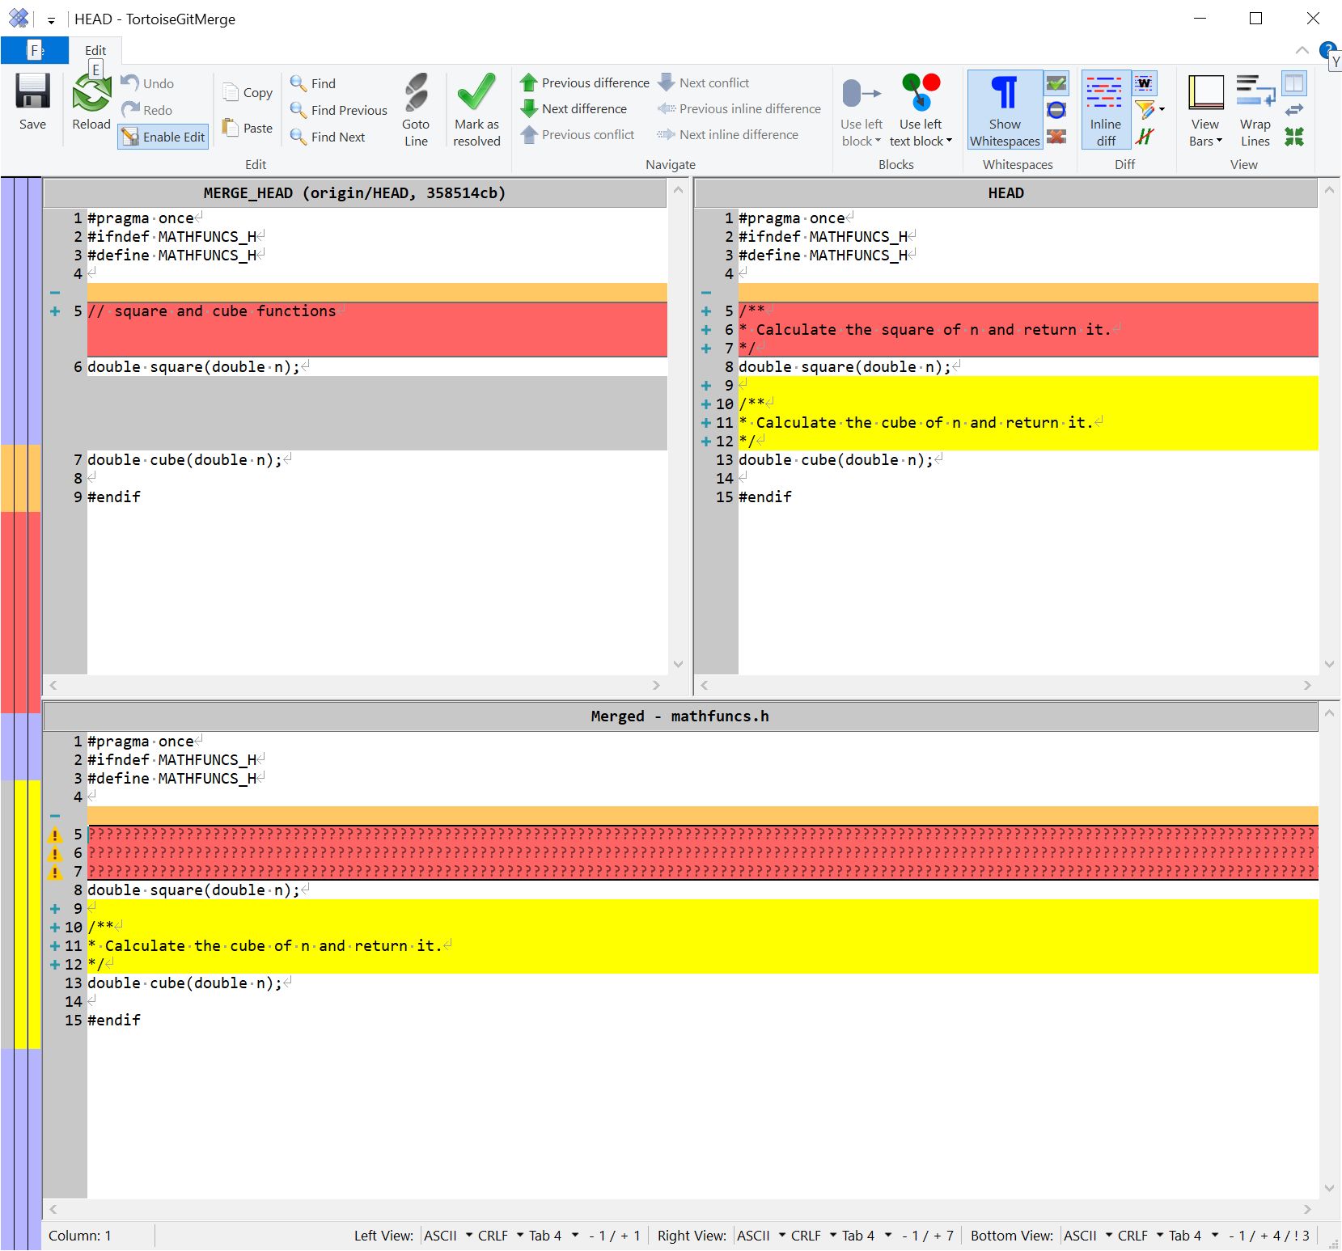The width and height of the screenshot is (1342, 1251).
Task: Click left pane vertical scrollbar down arrow
Action: (x=678, y=665)
